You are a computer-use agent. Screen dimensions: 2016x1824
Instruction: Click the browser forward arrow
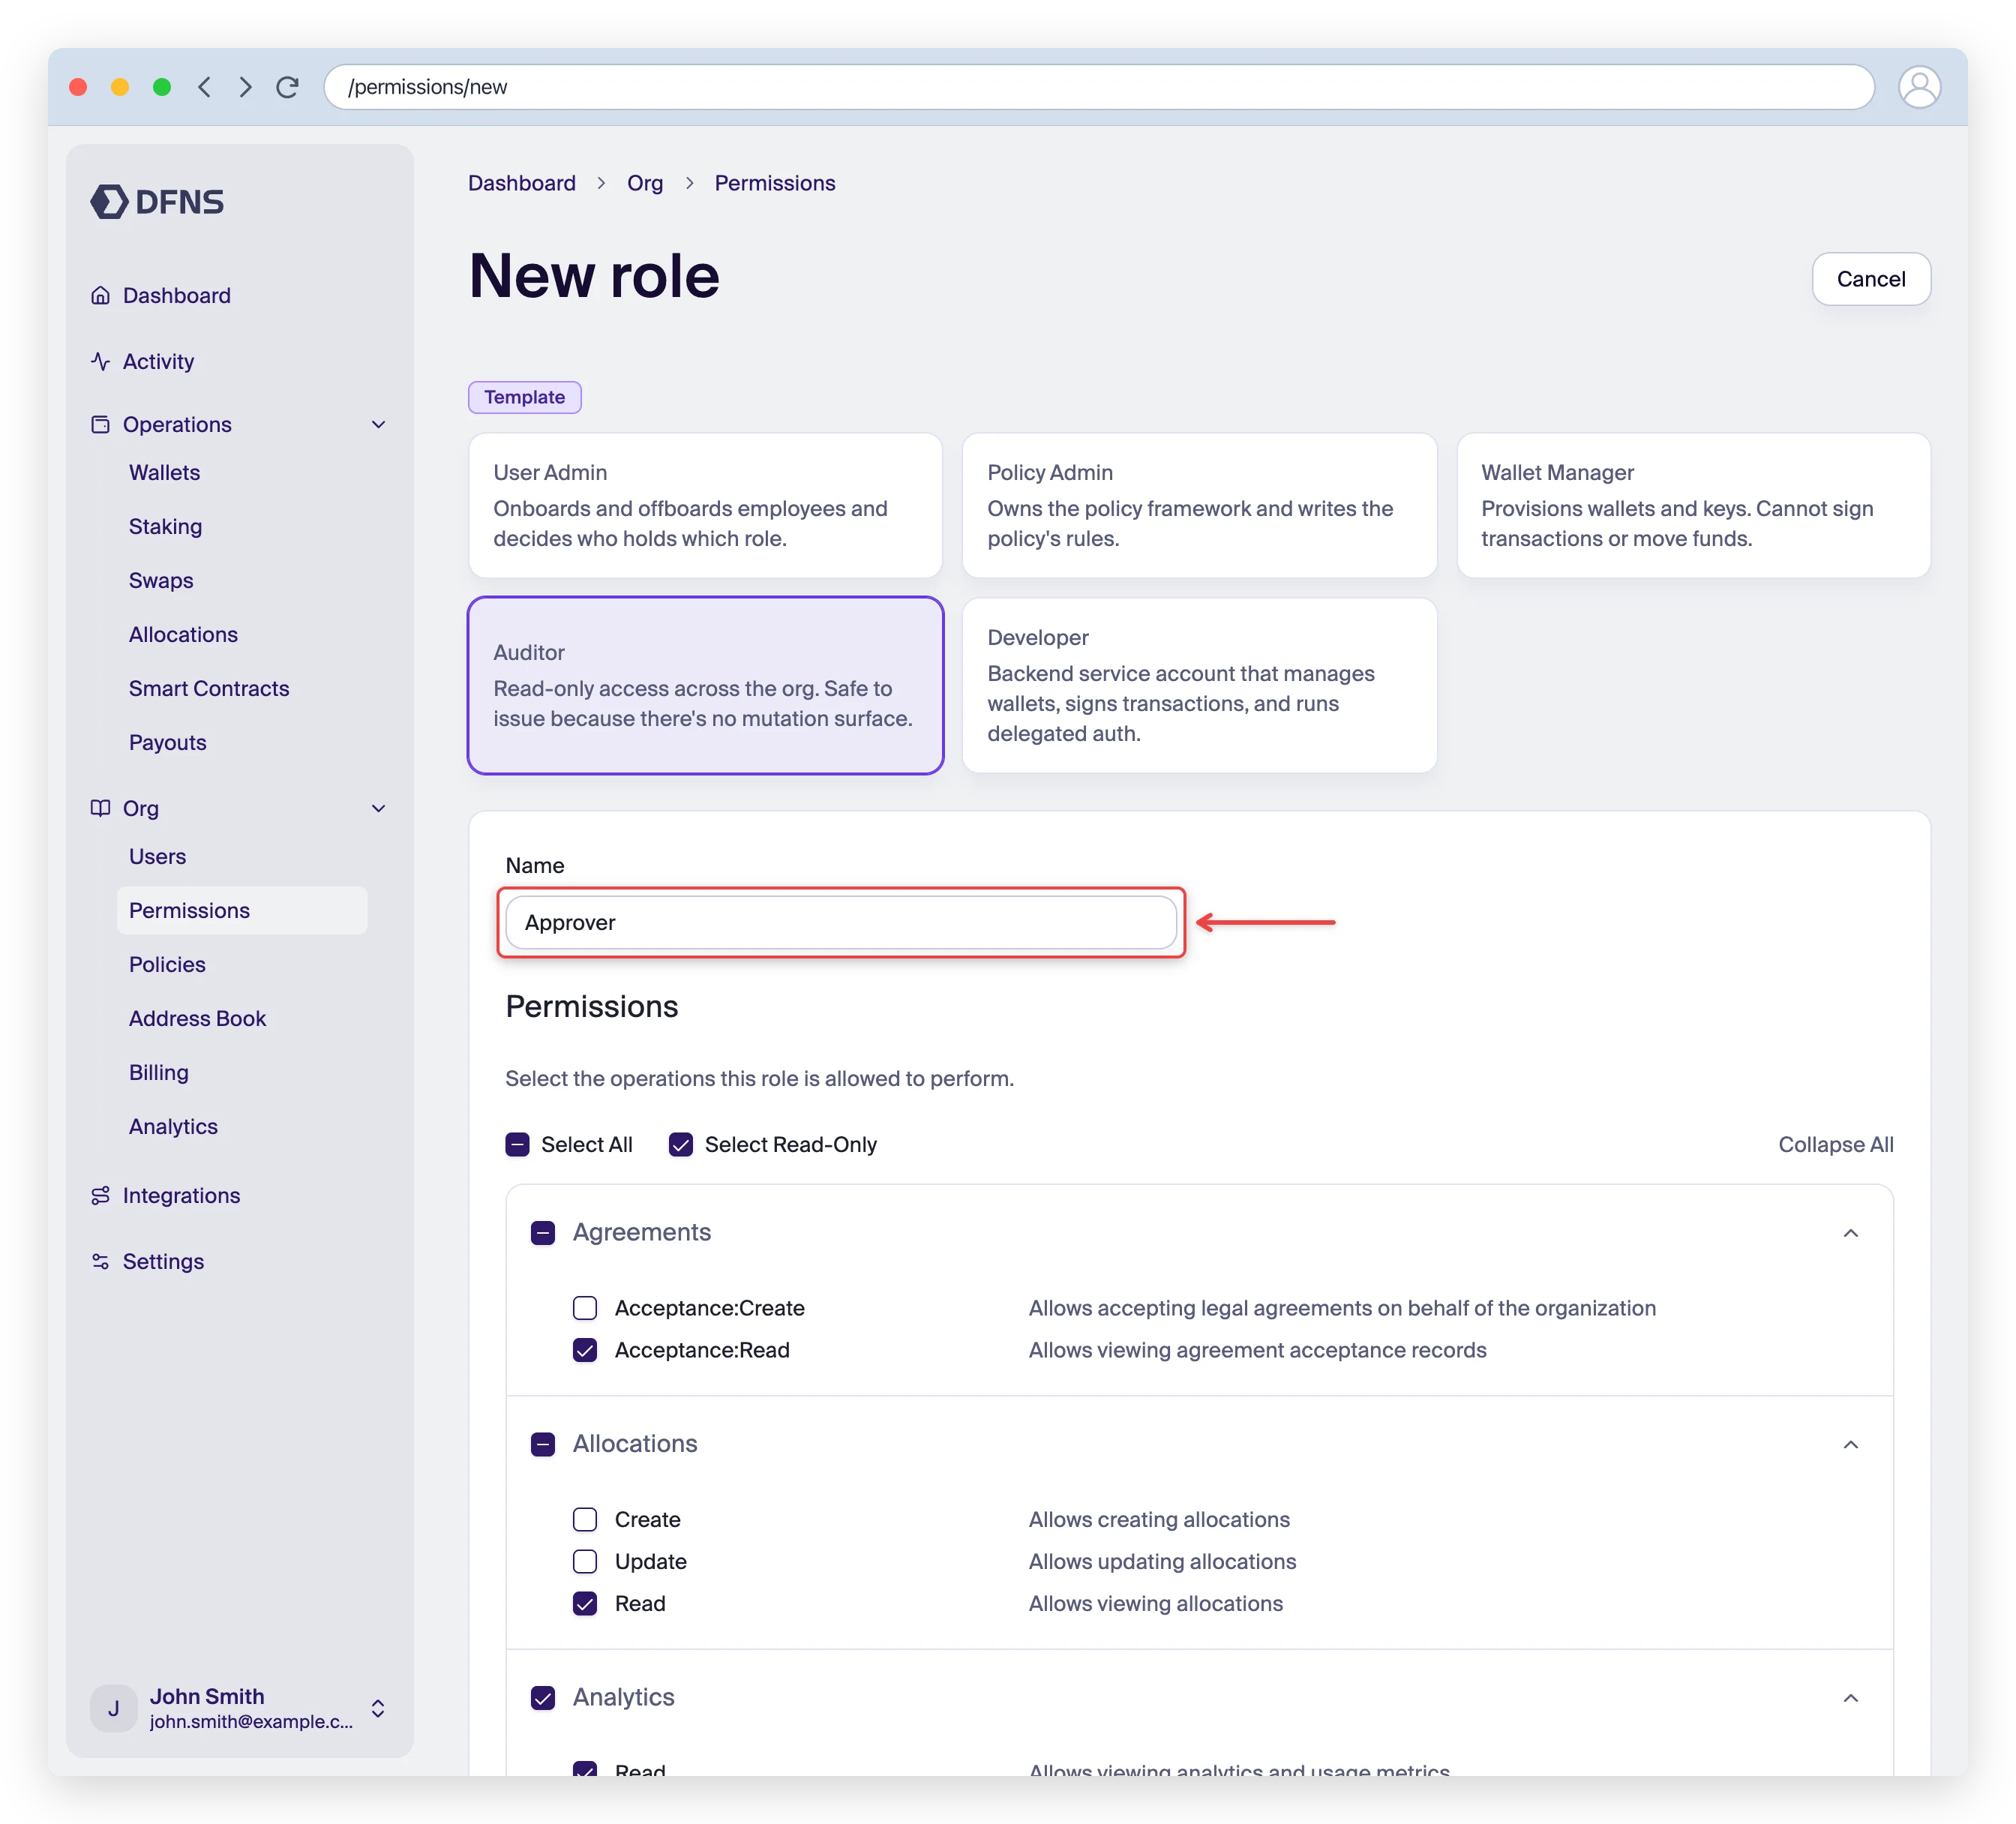pyautogui.click(x=245, y=87)
